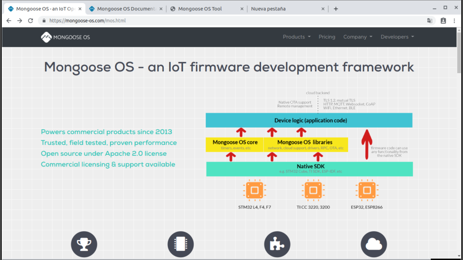Close the Mongoose OS Documentation tab

click(161, 9)
